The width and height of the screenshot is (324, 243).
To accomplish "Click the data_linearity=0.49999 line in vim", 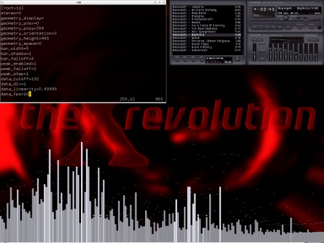I will pos(29,89).
